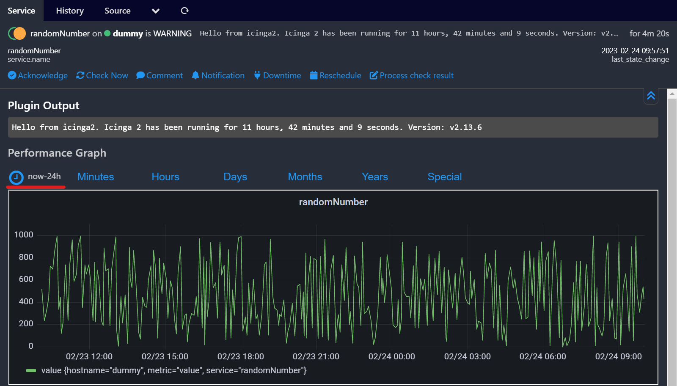Click the Downtime plug icon
The image size is (677, 386).
click(257, 75)
